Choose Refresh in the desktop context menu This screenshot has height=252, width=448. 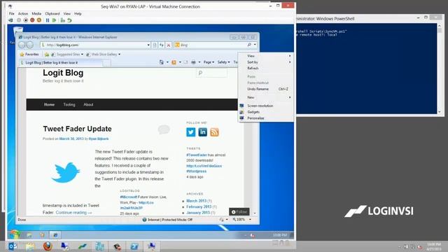coord(266,69)
